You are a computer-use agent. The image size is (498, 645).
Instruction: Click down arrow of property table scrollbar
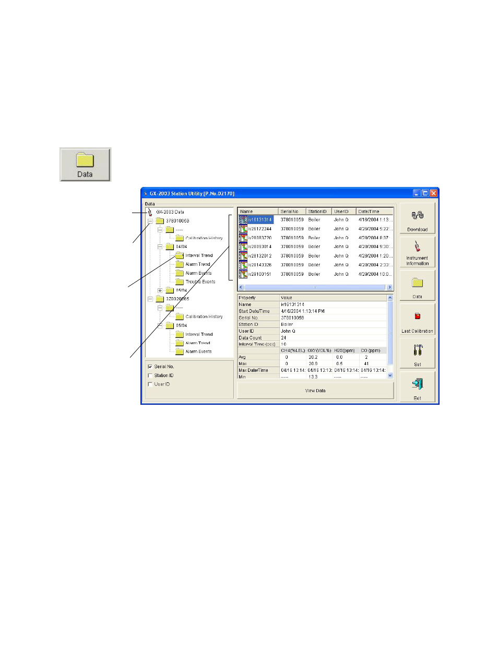point(390,376)
